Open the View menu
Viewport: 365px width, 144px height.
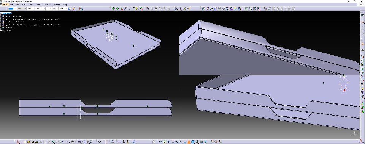click(x=24, y=5)
